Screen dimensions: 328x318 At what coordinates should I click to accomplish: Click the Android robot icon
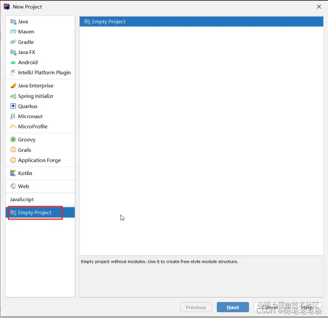pyautogui.click(x=13, y=62)
